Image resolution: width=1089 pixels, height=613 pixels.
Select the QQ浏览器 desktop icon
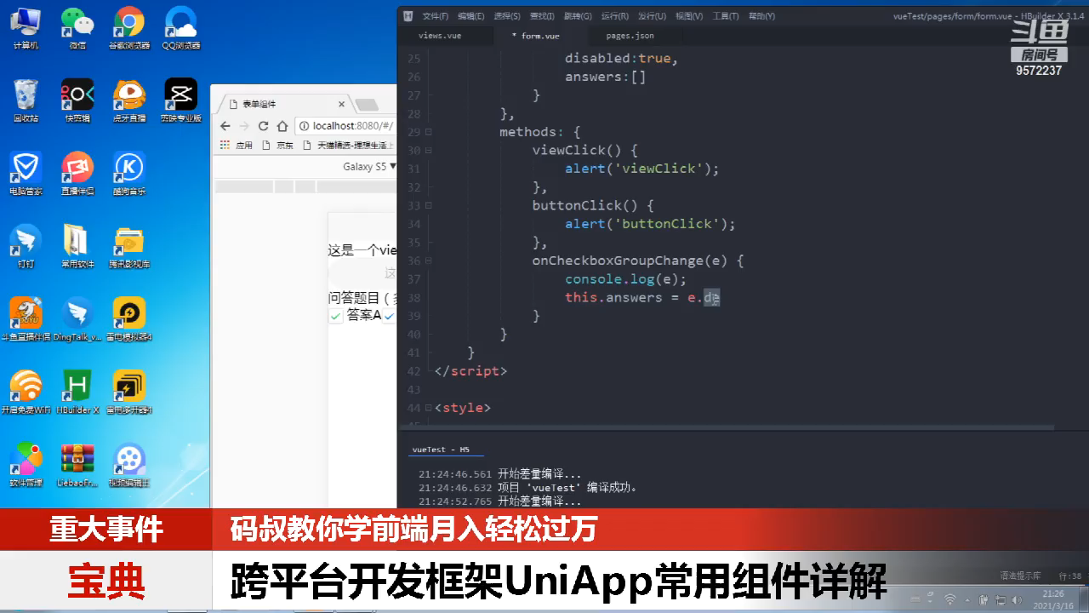coord(180,27)
